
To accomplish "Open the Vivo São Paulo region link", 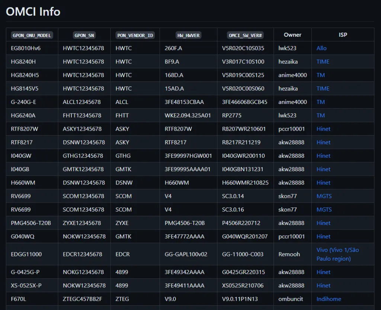I will tap(337, 254).
